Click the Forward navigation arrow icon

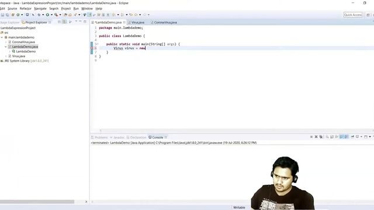[x=144, y=15]
